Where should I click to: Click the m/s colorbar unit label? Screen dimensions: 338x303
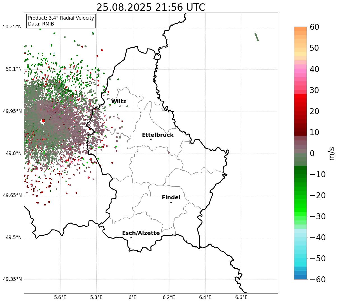(332, 153)
